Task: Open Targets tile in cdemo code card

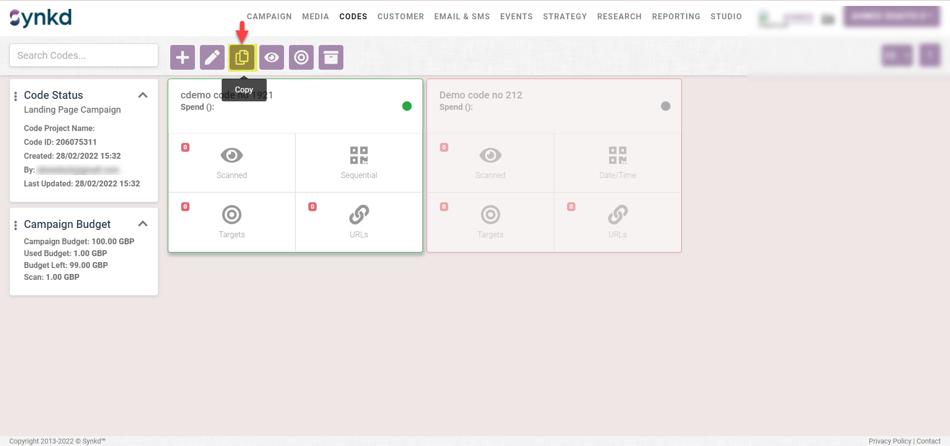Action: coord(232,222)
